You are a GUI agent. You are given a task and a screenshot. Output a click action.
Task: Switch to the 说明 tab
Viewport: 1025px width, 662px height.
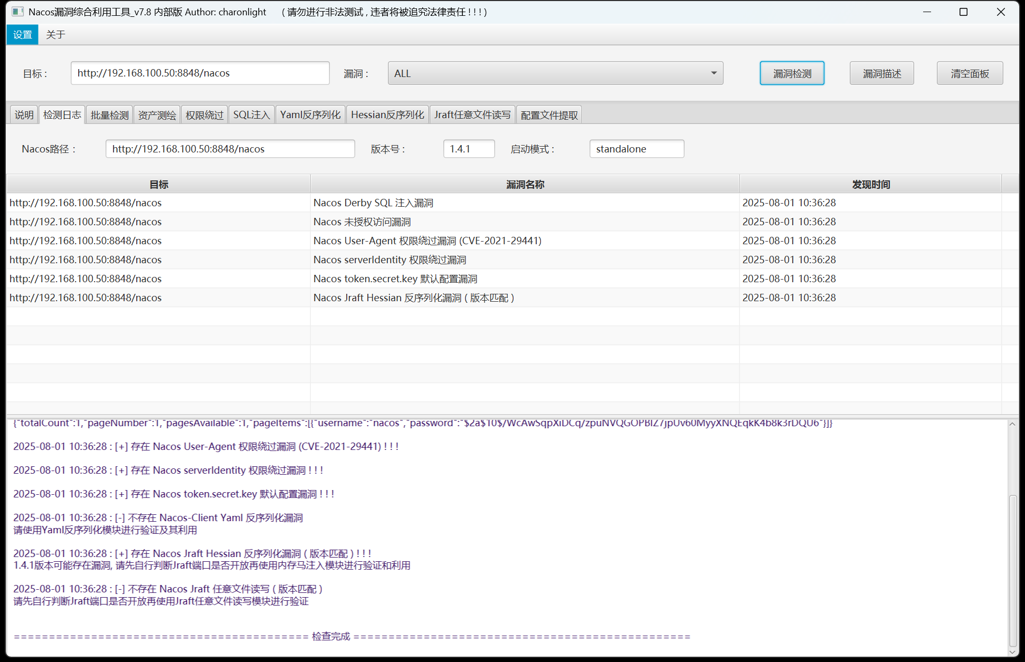coord(24,114)
